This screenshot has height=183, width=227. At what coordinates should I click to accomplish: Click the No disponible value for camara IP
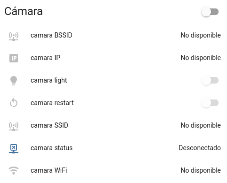click(x=201, y=58)
